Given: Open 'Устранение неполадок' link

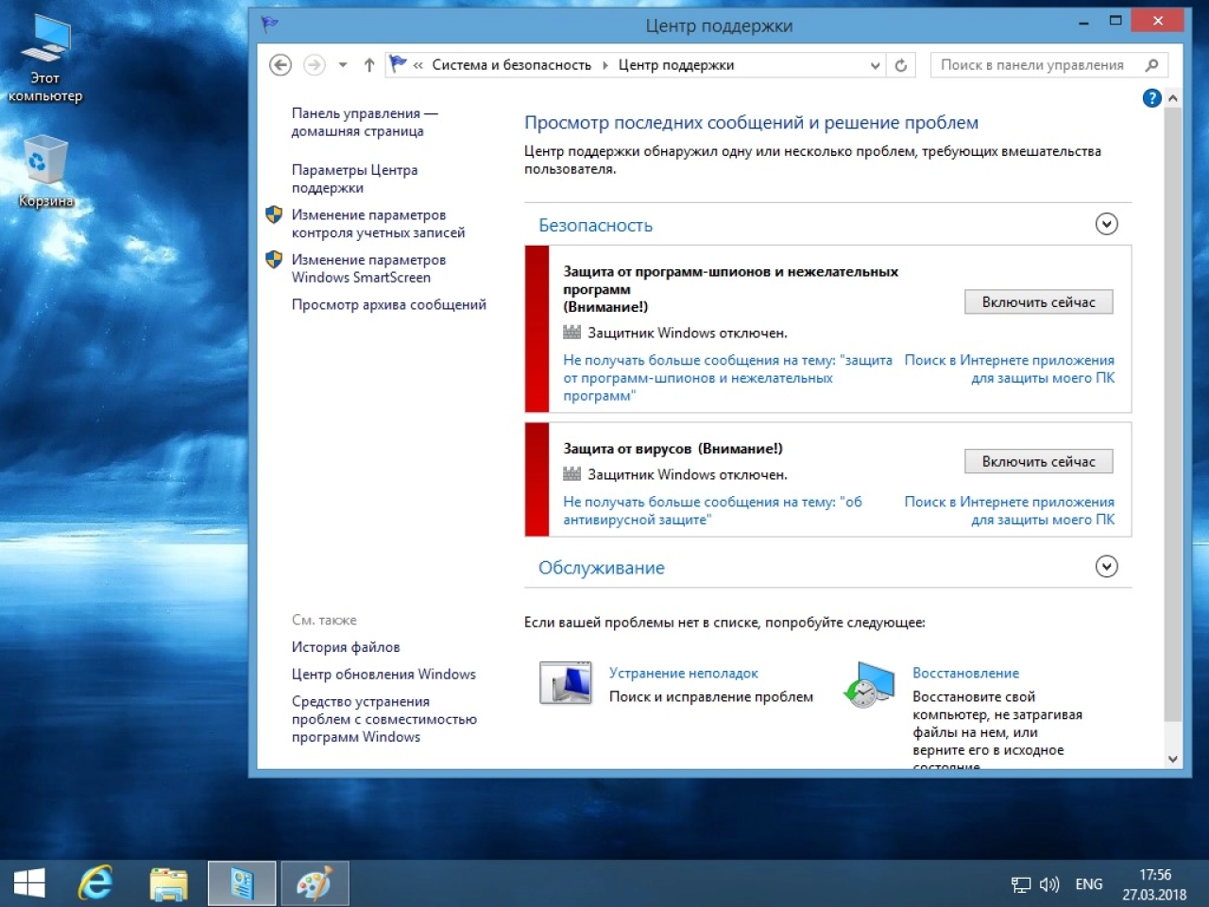Looking at the screenshot, I should point(684,673).
